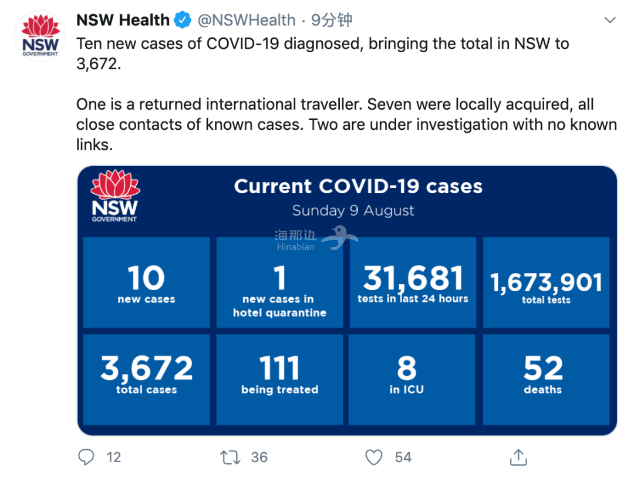Click the reply speech bubble icon
This screenshot has height=478, width=634.
tap(86, 457)
